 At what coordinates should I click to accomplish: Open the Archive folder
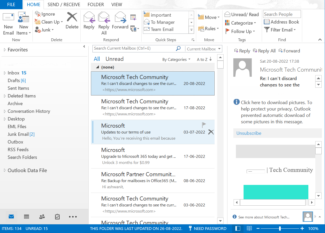pos(15,104)
